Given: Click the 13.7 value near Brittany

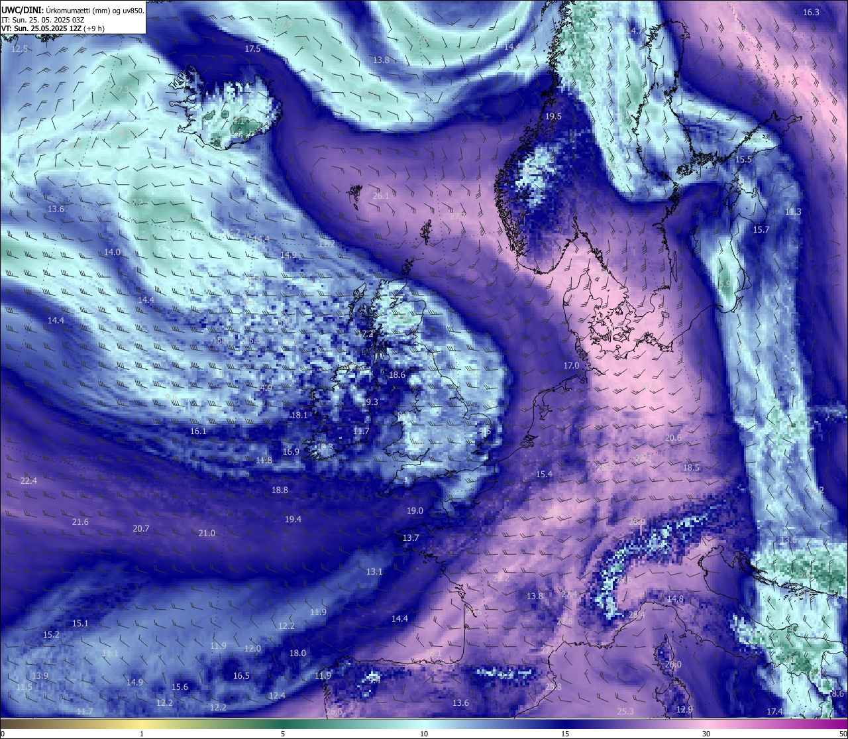Looking at the screenshot, I should [411, 538].
